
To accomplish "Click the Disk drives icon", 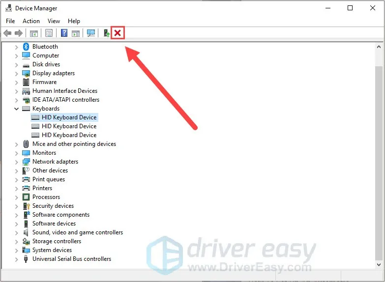I will click(x=26, y=65).
